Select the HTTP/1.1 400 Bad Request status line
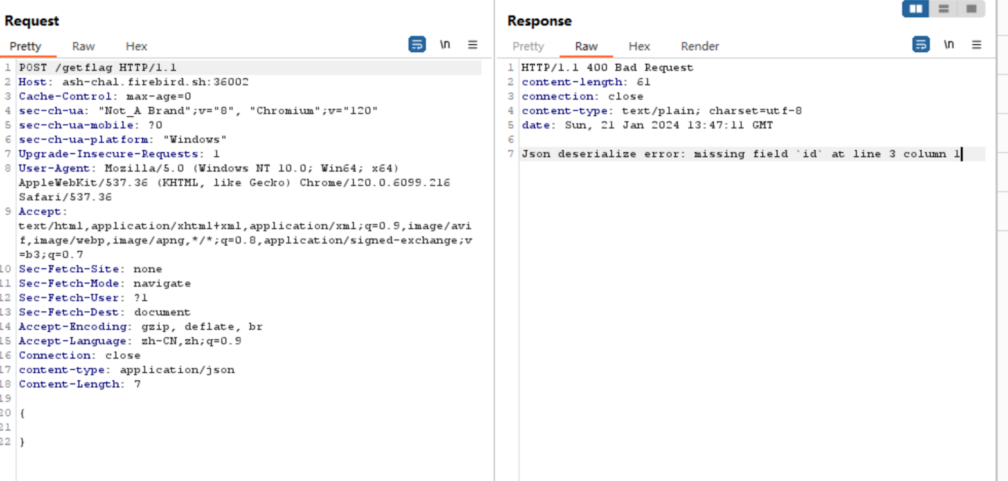The height and width of the screenshot is (481, 1008). point(607,67)
